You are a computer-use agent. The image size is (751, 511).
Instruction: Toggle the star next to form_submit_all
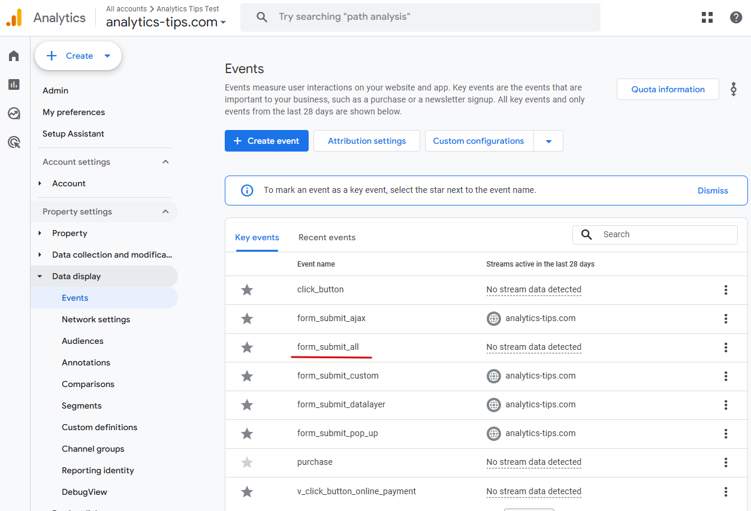point(247,347)
